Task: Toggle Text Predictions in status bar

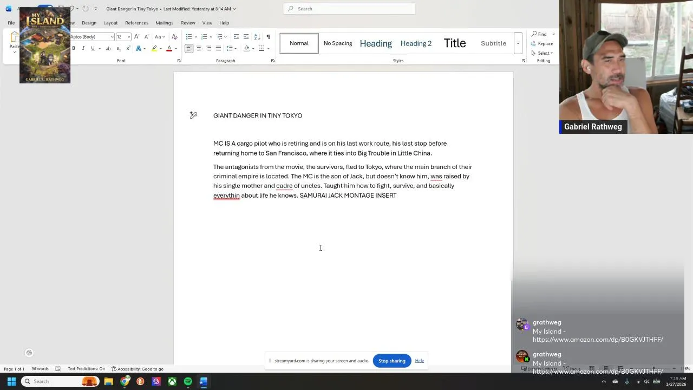Action: [x=86, y=369]
